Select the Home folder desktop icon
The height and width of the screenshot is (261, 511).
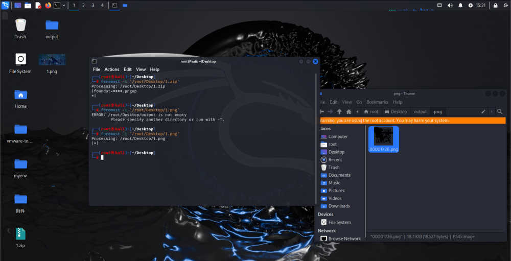(x=20, y=99)
